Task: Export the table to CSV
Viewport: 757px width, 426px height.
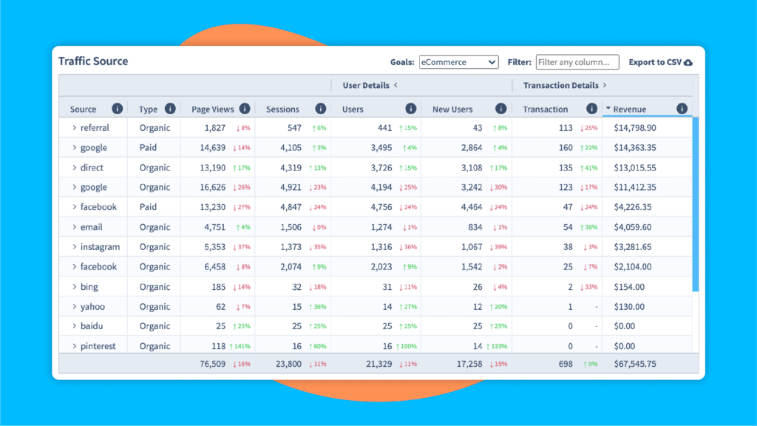Action: [x=660, y=62]
